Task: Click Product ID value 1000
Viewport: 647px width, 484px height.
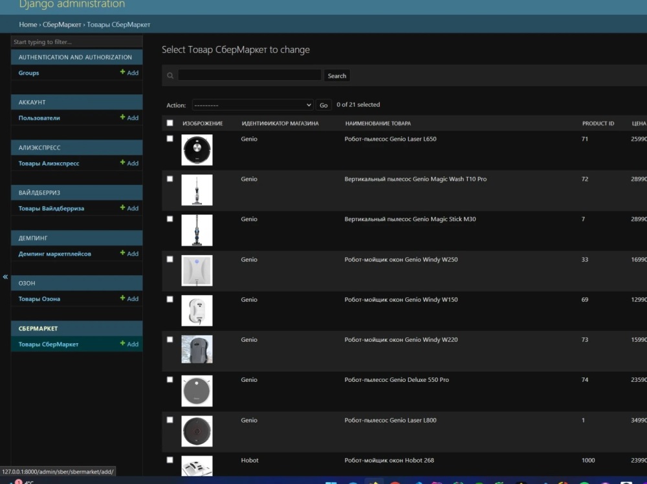Action: [x=588, y=460]
